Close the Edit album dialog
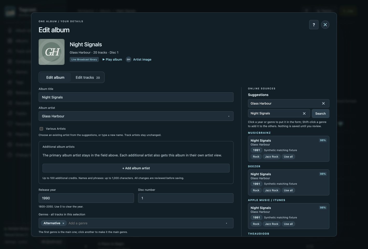 click(325, 25)
